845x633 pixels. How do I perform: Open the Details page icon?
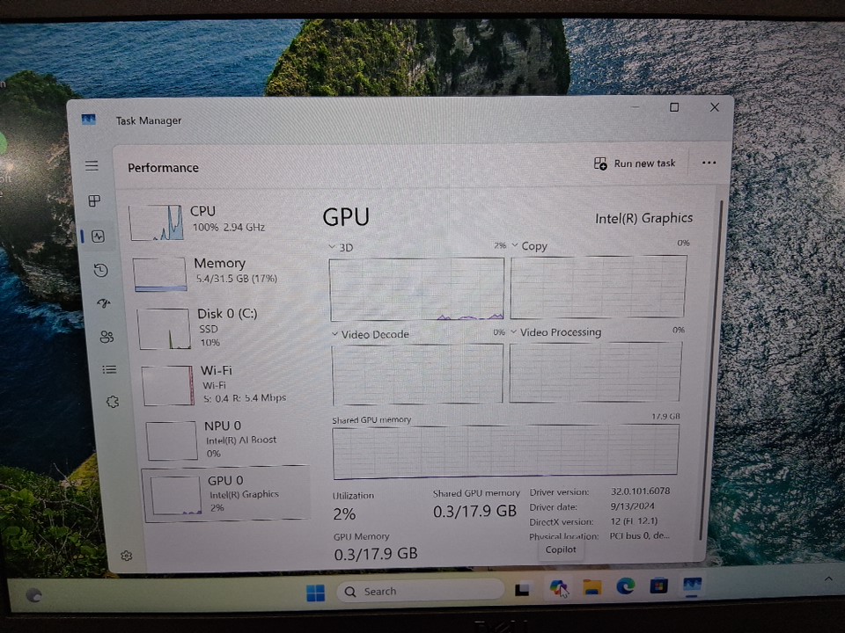(x=109, y=369)
